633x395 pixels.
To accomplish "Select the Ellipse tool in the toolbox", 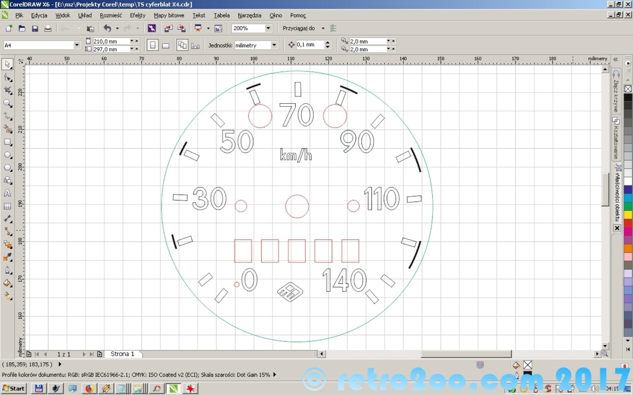I will click(x=7, y=155).
